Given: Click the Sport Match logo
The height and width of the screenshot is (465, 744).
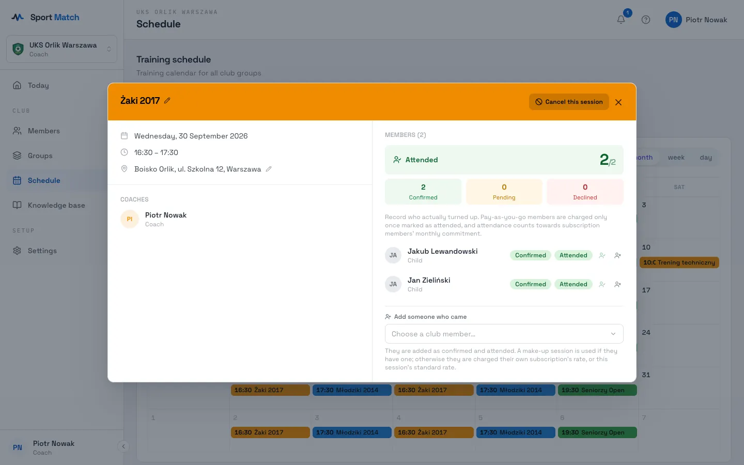Looking at the screenshot, I should [45, 17].
